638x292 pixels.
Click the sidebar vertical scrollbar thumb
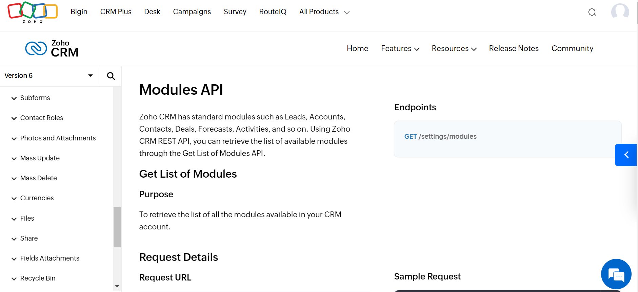[117, 227]
